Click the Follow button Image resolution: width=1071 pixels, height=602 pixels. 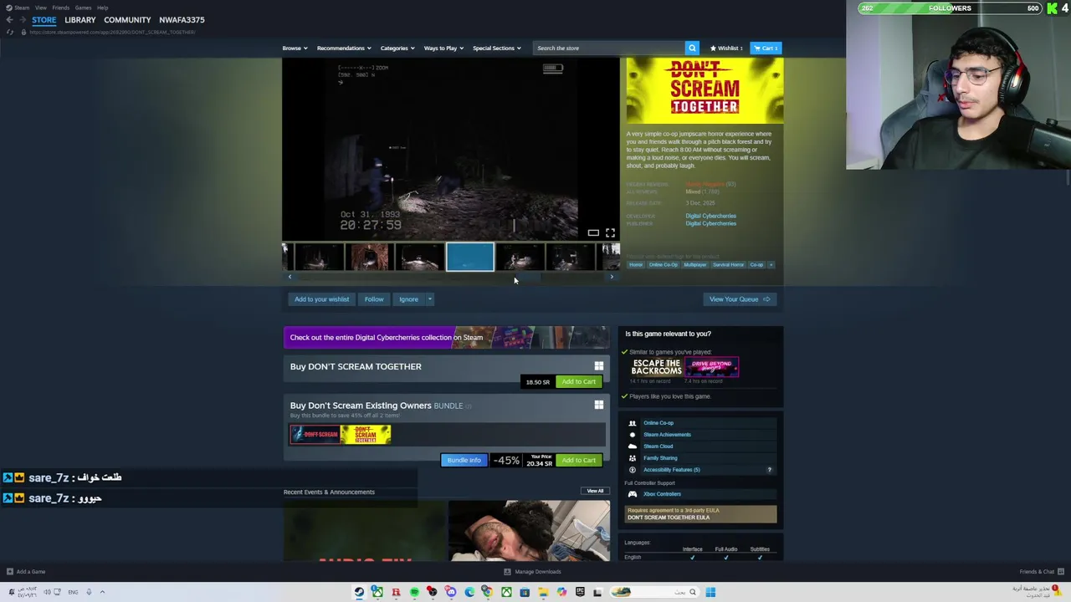coord(374,299)
